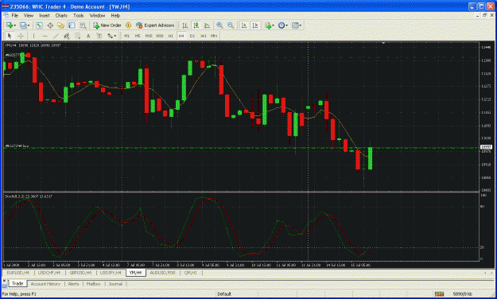The height and width of the screenshot is (299, 497).
Task: Switch to M30 timeframe
Action: tap(159, 36)
